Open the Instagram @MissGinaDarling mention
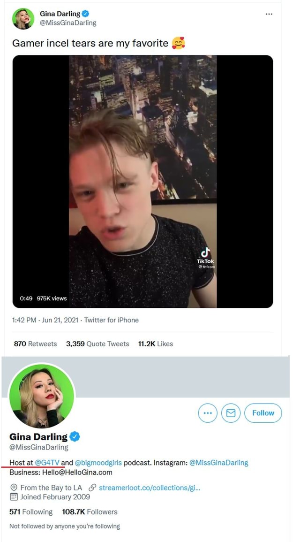 tap(219, 463)
